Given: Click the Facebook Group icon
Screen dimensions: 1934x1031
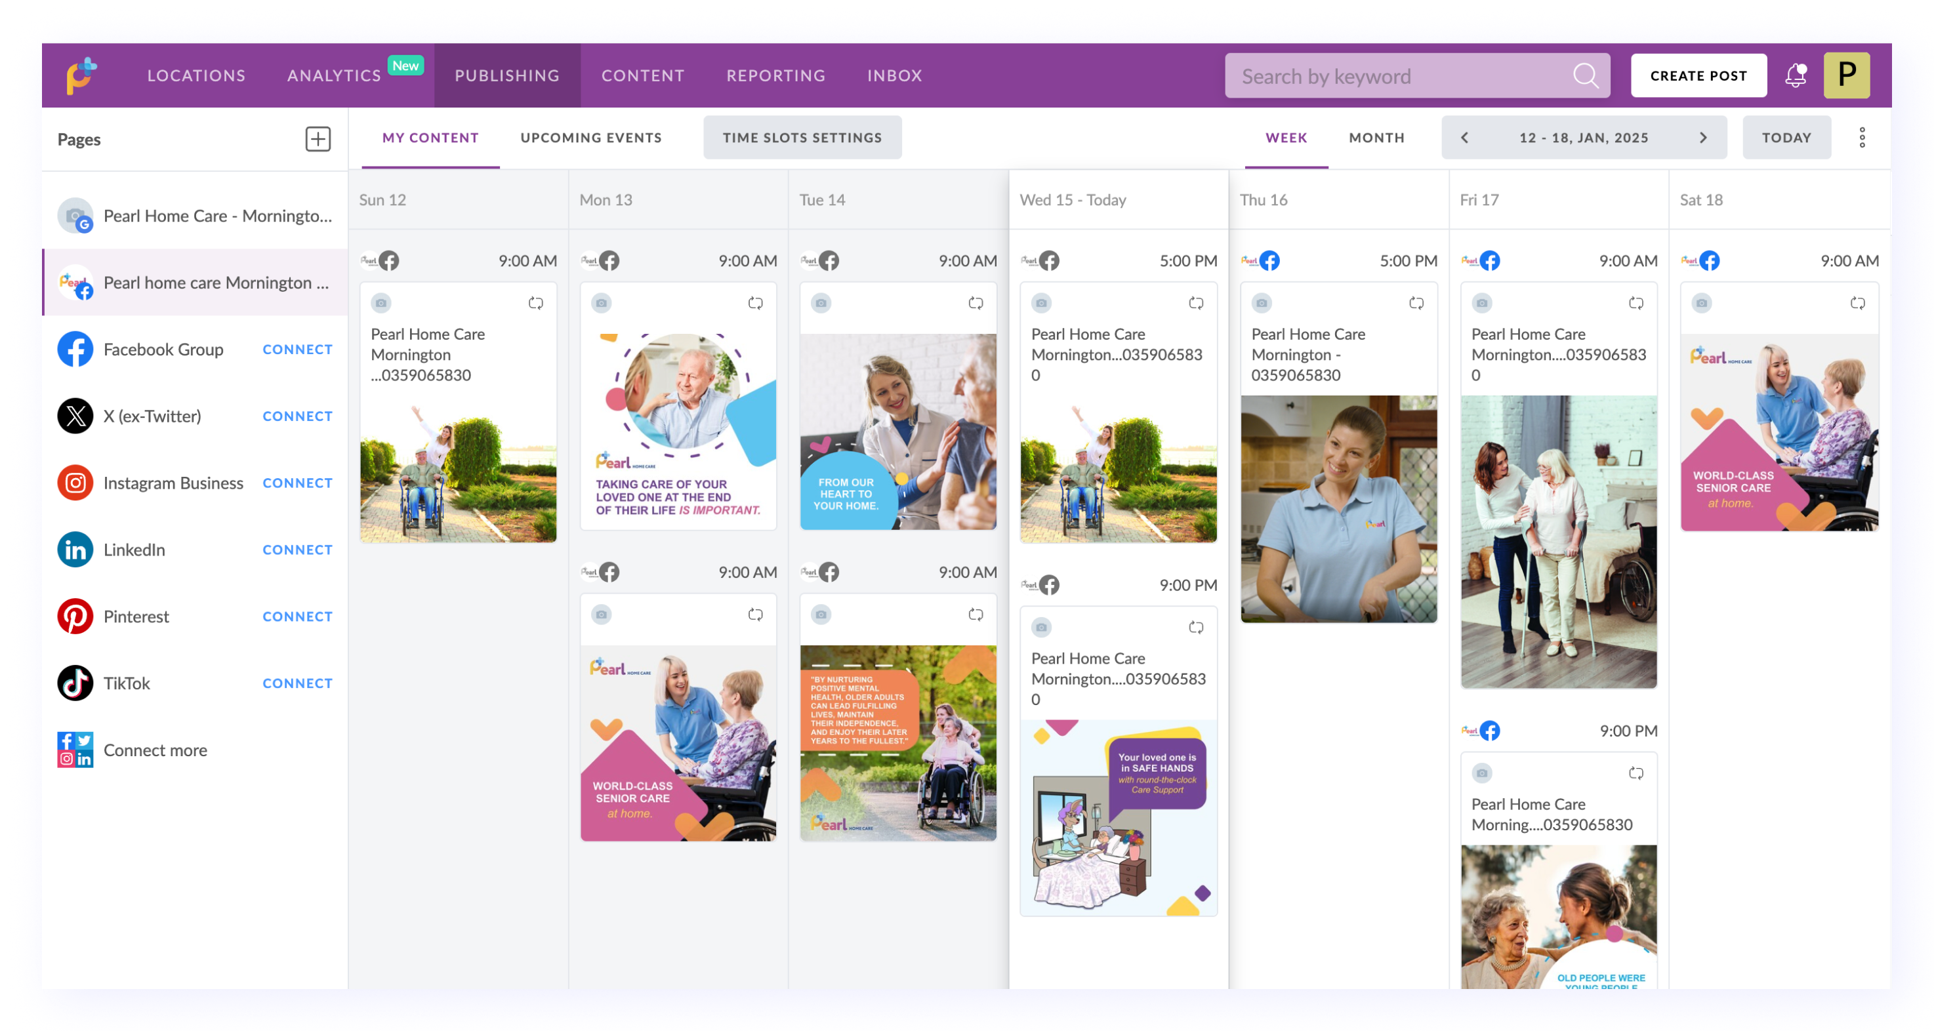Looking at the screenshot, I should click(75, 349).
